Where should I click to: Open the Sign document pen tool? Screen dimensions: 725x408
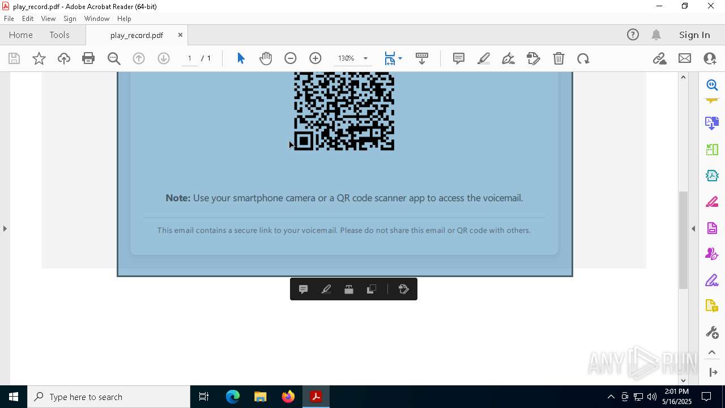pyautogui.click(x=509, y=58)
